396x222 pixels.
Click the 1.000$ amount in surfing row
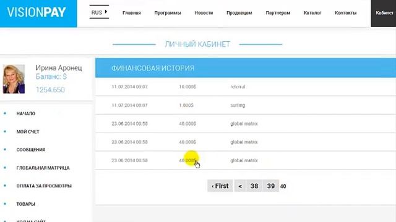click(186, 105)
